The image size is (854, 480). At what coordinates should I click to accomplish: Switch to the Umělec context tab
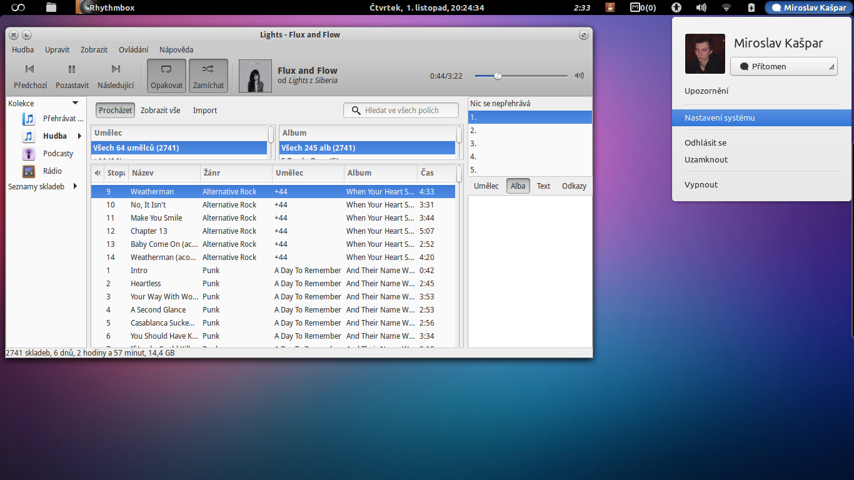[486, 186]
